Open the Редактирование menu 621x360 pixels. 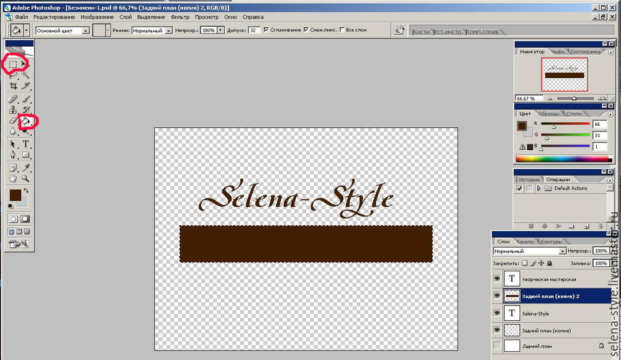(x=54, y=17)
